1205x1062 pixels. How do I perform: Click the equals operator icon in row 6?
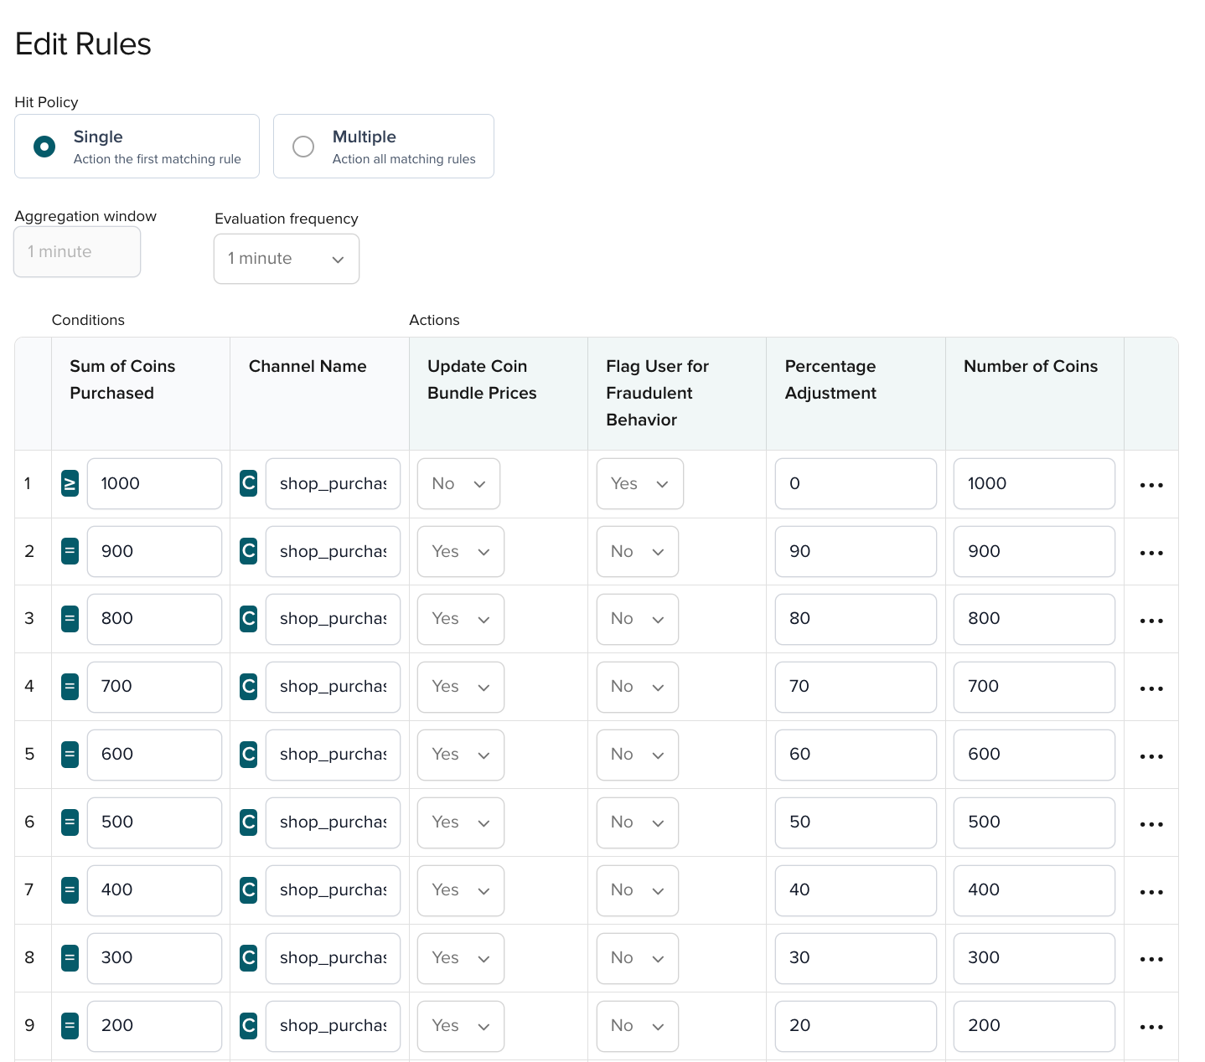tap(70, 822)
